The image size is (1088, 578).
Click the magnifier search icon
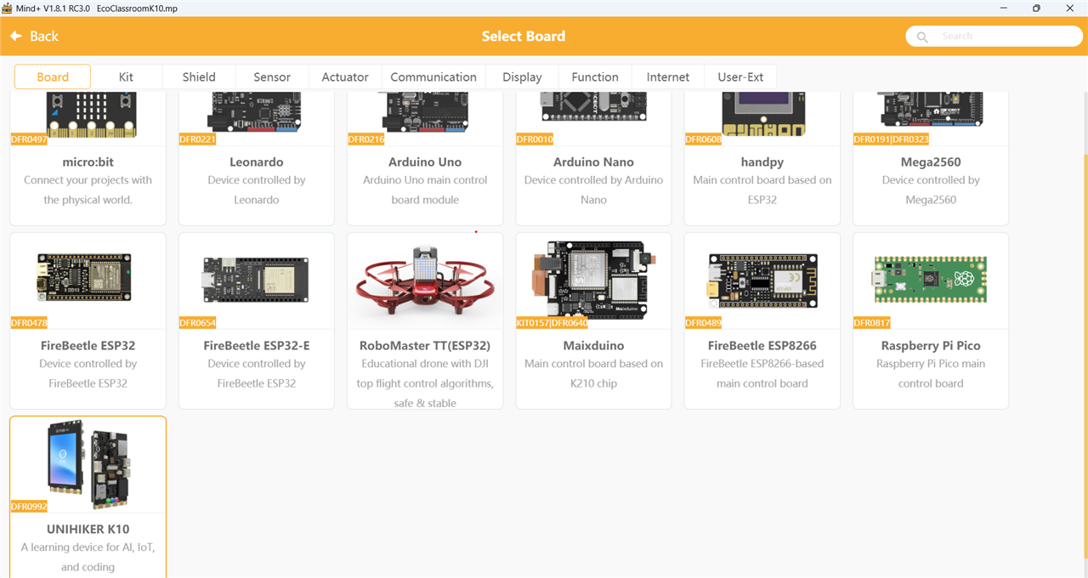922,37
